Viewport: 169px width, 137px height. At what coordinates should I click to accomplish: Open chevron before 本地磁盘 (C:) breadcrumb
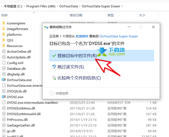pos(2,6)
